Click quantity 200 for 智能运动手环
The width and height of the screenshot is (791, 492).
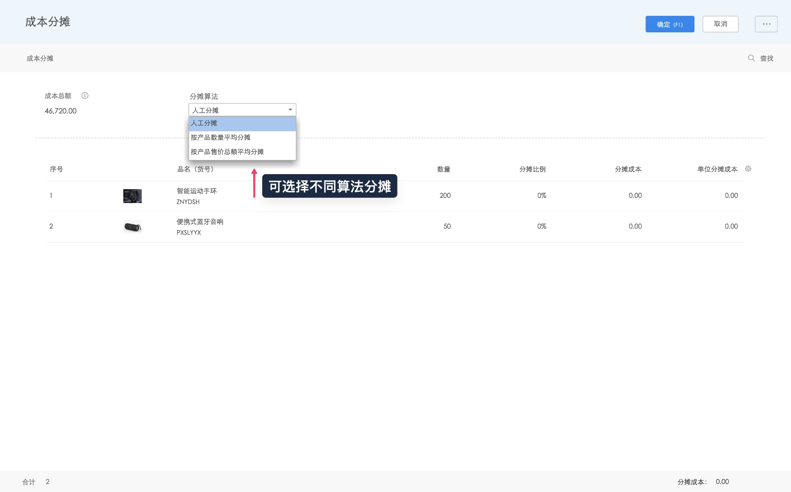[445, 195]
